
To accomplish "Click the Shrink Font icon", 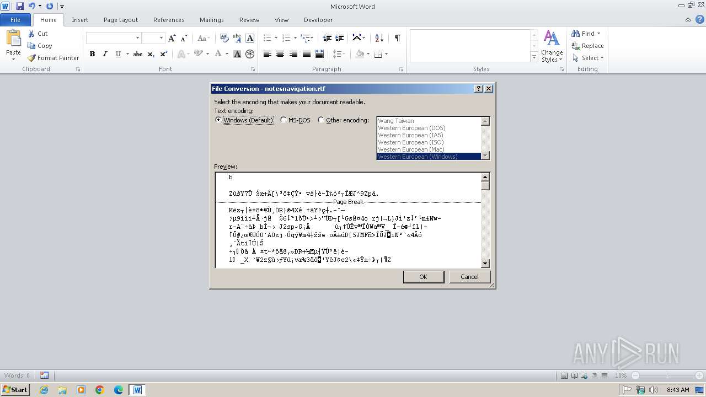I will 184,38.
